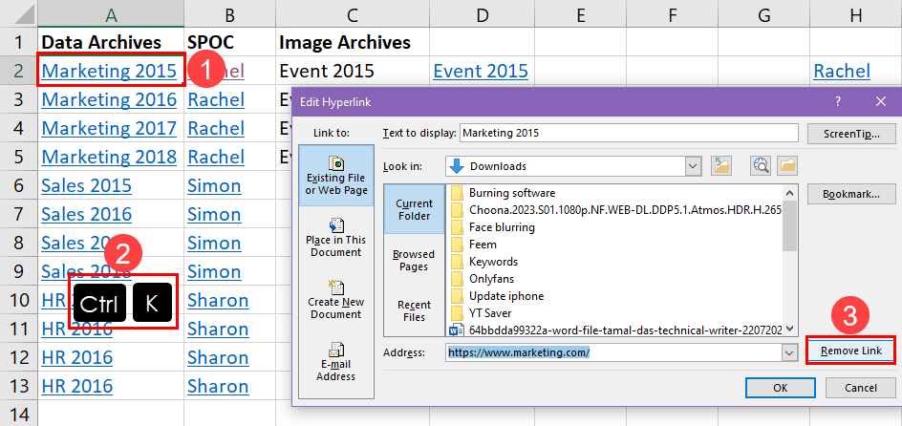This screenshot has height=426, width=902.
Task: Select the 64bbdda99322a word file
Action: point(616,330)
